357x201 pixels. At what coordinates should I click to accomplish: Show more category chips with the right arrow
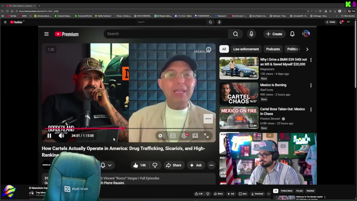click(307, 49)
